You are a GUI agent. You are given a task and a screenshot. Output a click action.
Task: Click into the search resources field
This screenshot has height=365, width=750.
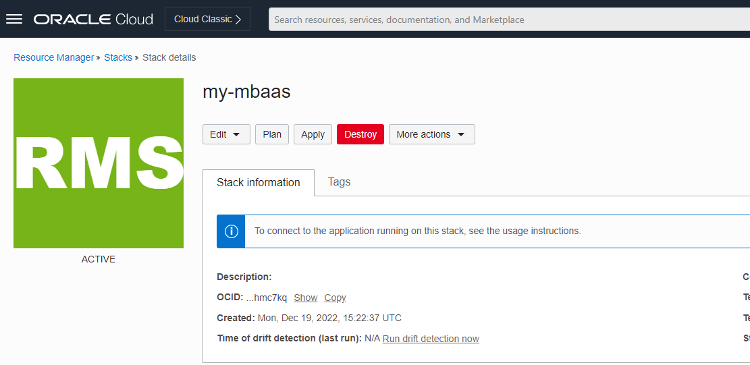pyautogui.click(x=510, y=20)
